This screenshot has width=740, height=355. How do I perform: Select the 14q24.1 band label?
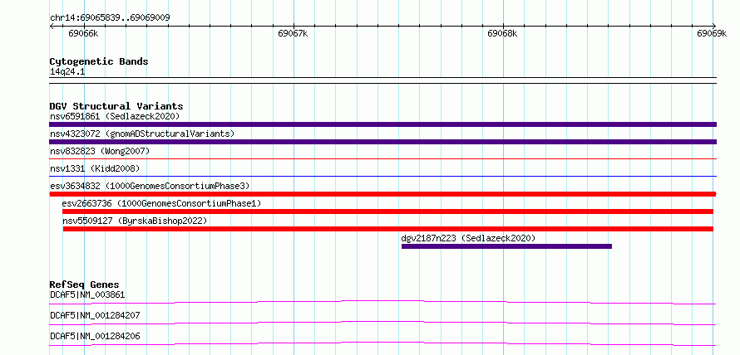point(67,72)
